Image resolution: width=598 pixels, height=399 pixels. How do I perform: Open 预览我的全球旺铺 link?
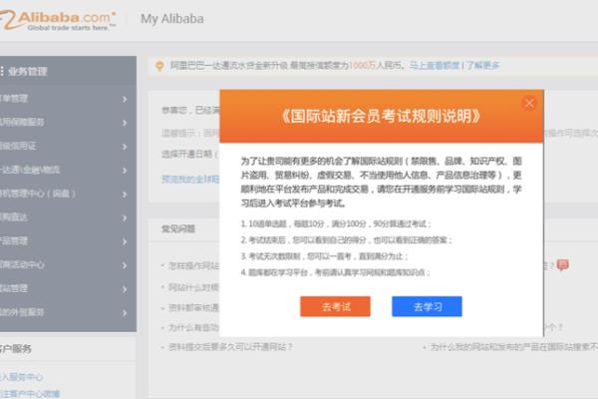pyautogui.click(x=190, y=180)
